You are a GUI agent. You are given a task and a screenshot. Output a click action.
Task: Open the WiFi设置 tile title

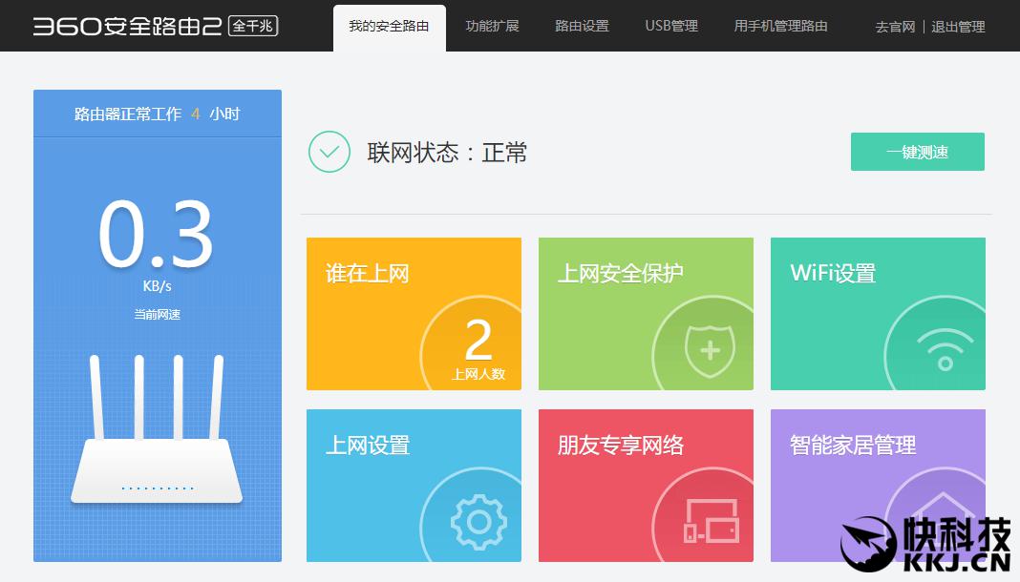point(833,273)
